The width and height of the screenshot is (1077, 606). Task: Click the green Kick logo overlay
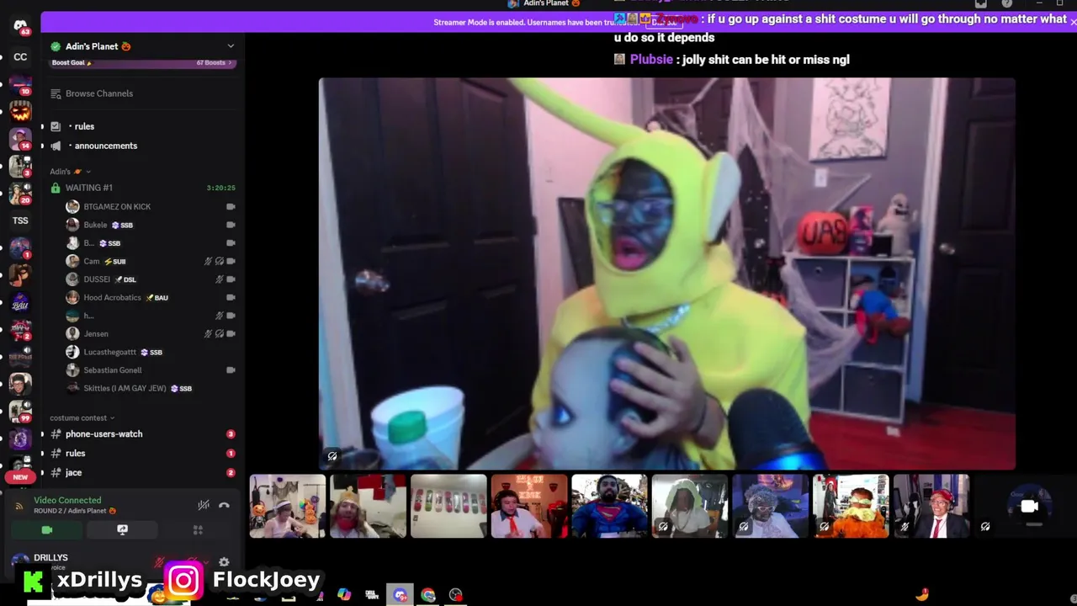pos(34,581)
